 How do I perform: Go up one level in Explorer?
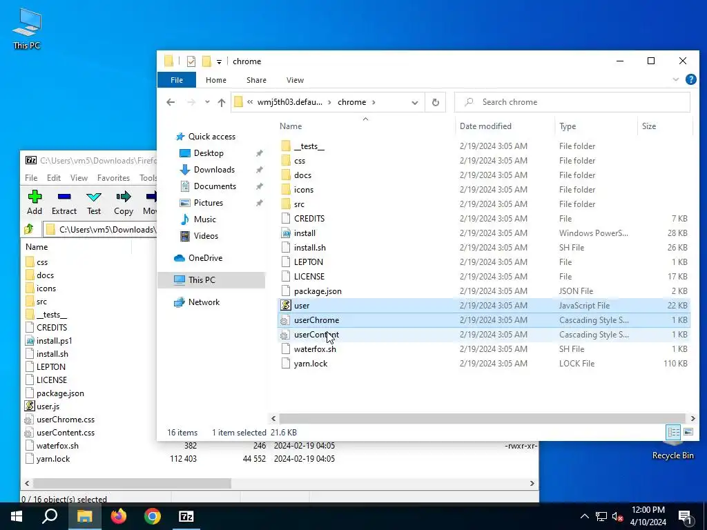pos(222,102)
